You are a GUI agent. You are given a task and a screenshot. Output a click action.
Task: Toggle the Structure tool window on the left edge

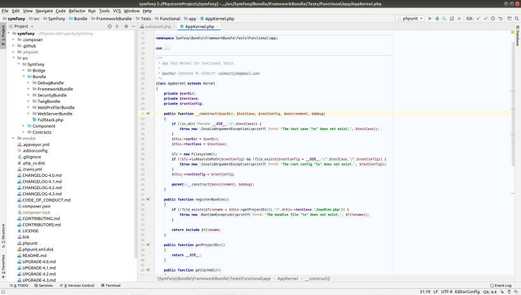pyautogui.click(x=3, y=235)
